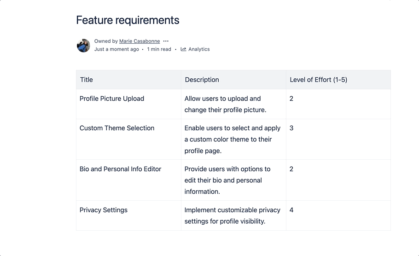Image resolution: width=419 pixels, height=256 pixels.
Task: Click the custom color theme description text
Action: click(229, 139)
